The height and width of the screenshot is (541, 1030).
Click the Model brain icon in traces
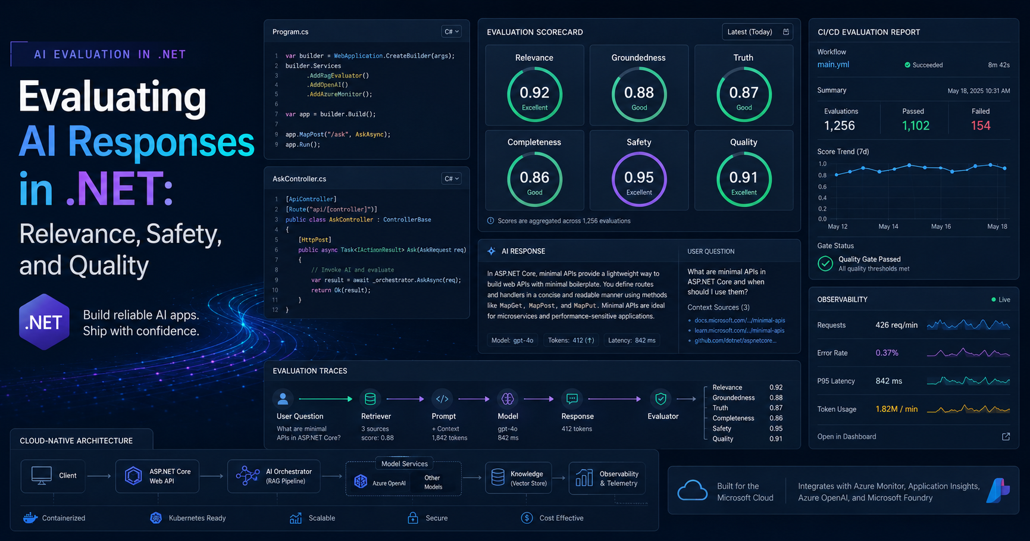coord(508,398)
